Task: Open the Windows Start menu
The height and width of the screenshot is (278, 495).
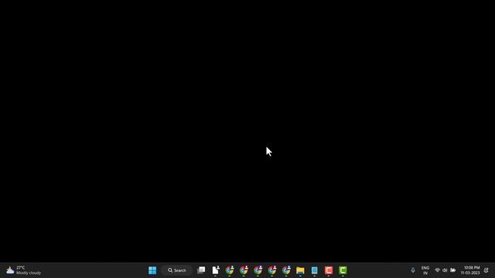Action: tap(152, 270)
